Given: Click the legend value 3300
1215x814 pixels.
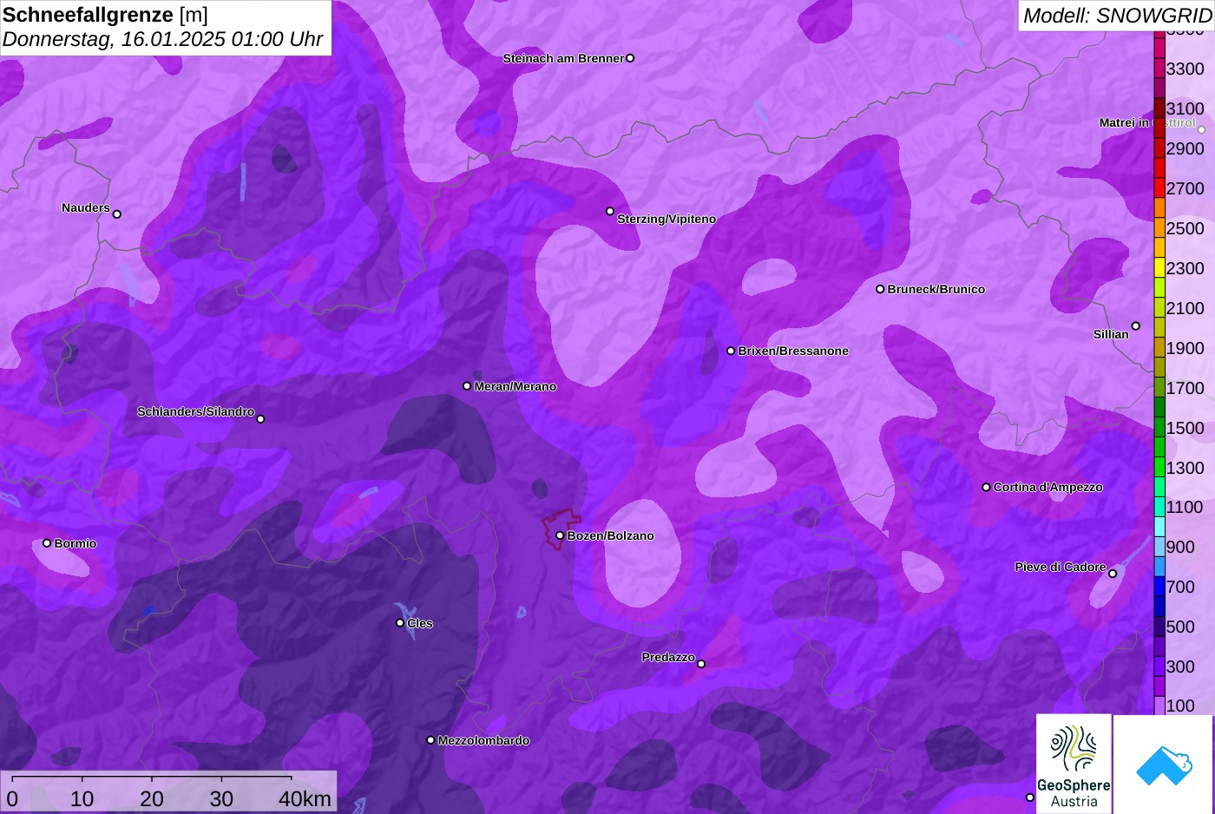Looking at the screenshot, I should (x=1185, y=69).
